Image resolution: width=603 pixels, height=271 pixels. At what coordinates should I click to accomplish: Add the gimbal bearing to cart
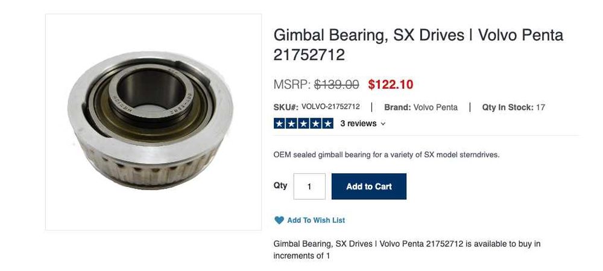(x=369, y=187)
